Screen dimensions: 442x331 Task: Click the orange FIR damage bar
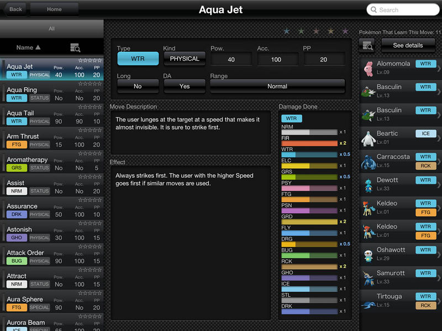[309, 143]
